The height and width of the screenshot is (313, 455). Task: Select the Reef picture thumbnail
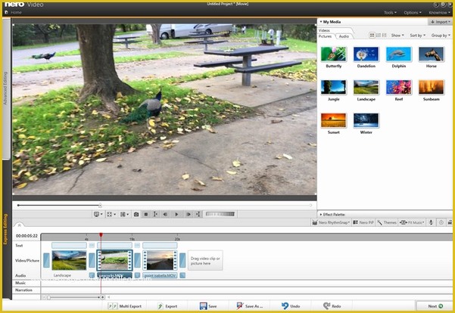[x=399, y=87]
